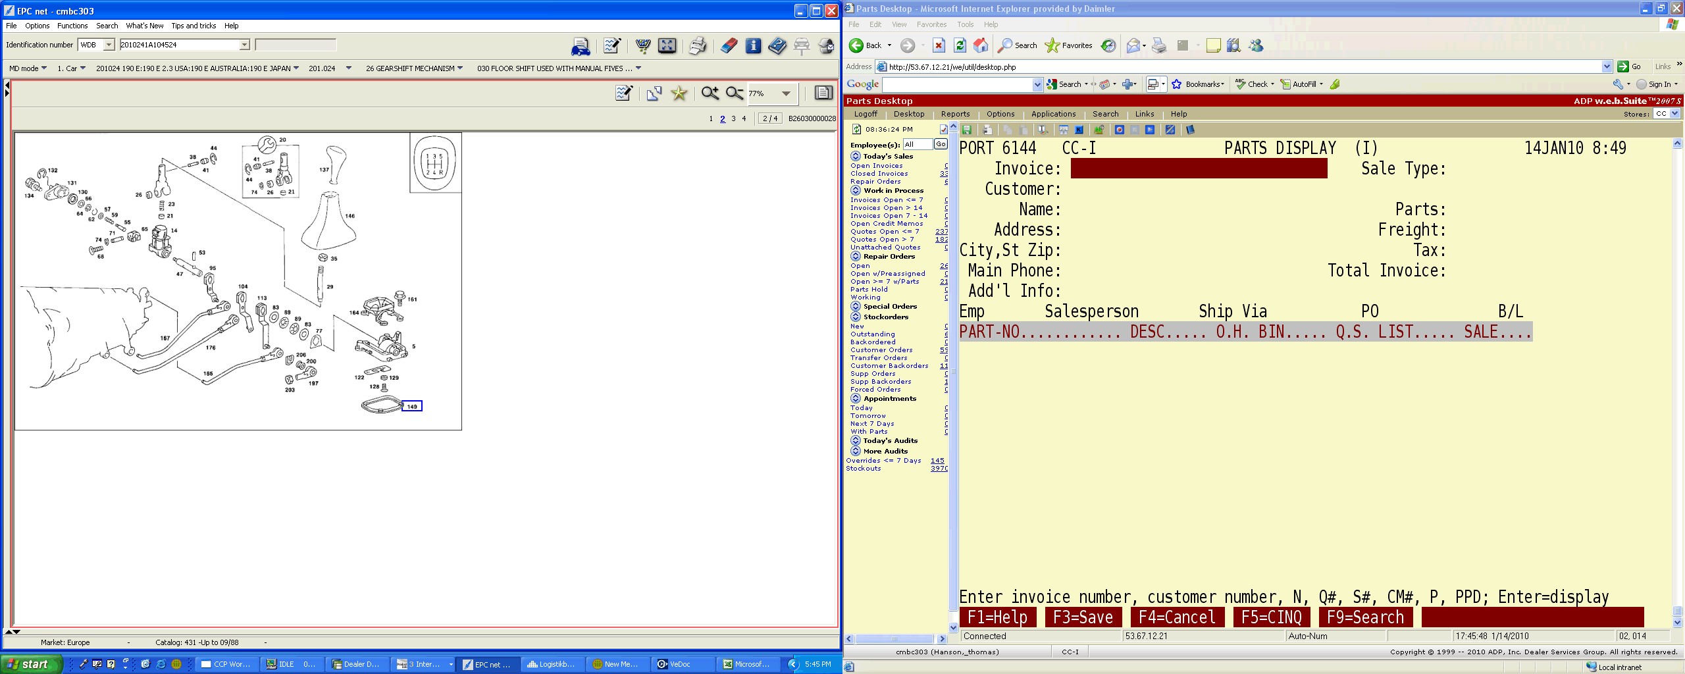1685x674 pixels.
Task: Click the F9=Search function key button
Action: 1366,617
